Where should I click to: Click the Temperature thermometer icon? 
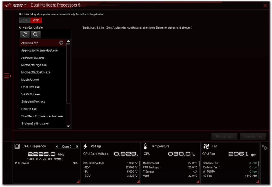pyautogui.click(x=146, y=146)
